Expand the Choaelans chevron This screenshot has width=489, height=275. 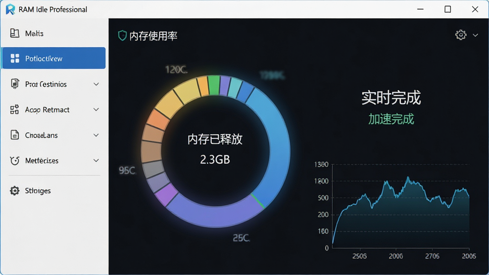[x=96, y=135]
